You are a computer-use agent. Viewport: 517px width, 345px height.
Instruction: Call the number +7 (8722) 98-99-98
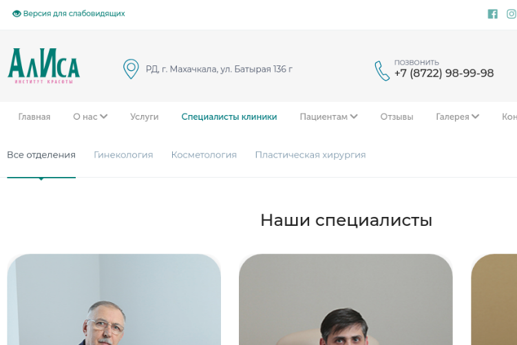click(x=444, y=73)
